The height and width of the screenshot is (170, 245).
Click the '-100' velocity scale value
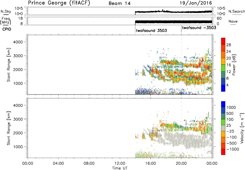(x=231, y=137)
